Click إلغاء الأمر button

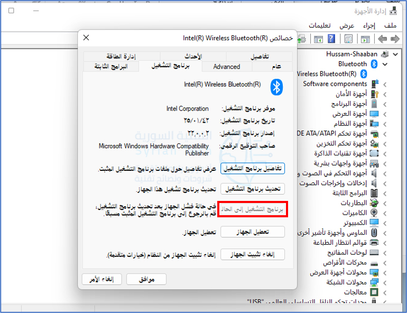[x=101, y=279]
